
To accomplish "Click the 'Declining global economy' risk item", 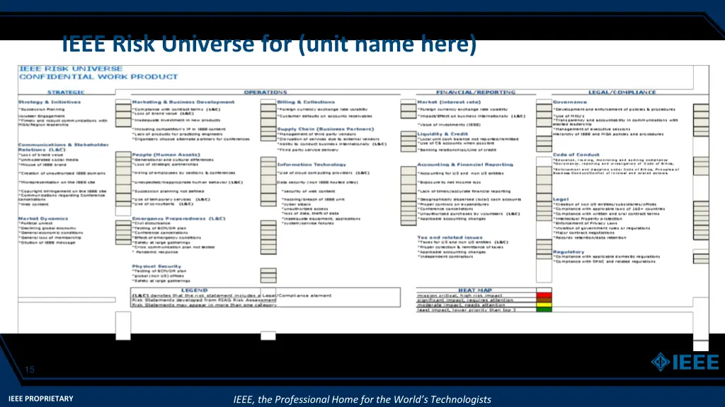I will point(47,228).
